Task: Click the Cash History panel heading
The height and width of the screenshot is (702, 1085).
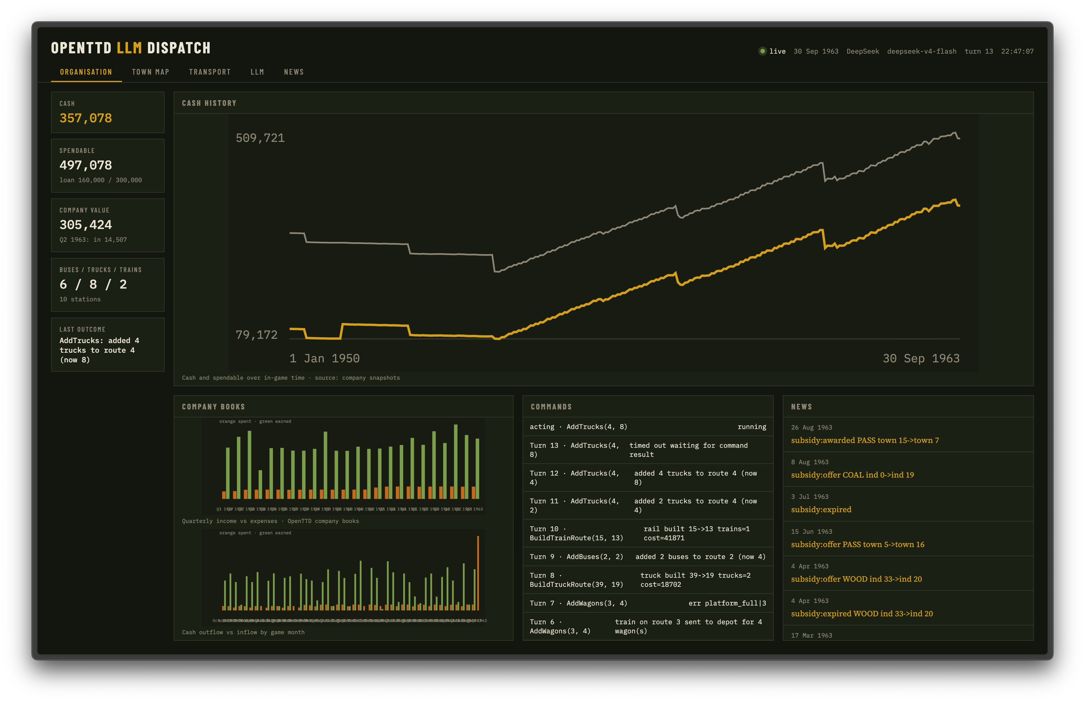Action: click(209, 104)
